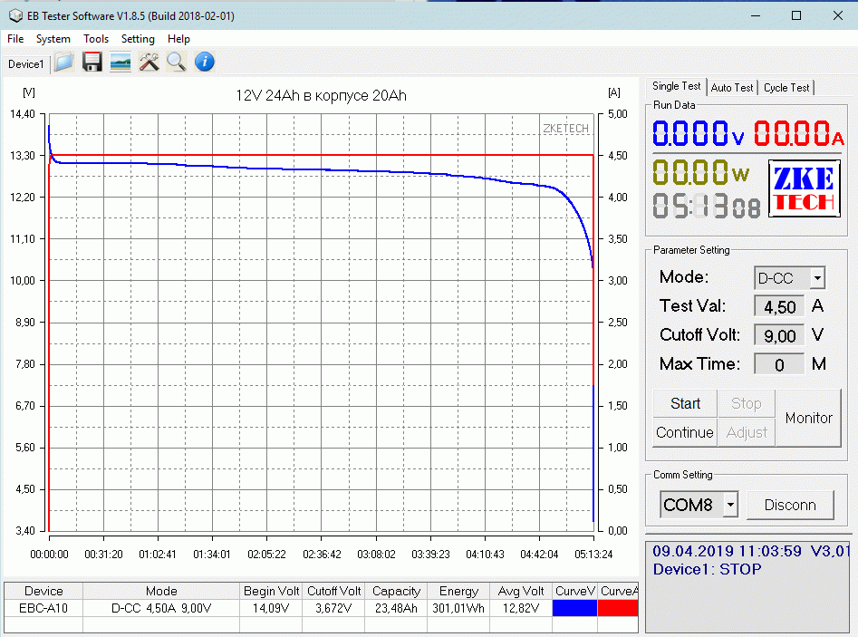Screen dimensions: 858x637
Task: Open the Help menu
Action: click(x=178, y=39)
